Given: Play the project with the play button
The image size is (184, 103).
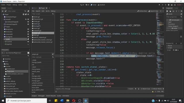Looking at the screenshot, I should point(159,5).
